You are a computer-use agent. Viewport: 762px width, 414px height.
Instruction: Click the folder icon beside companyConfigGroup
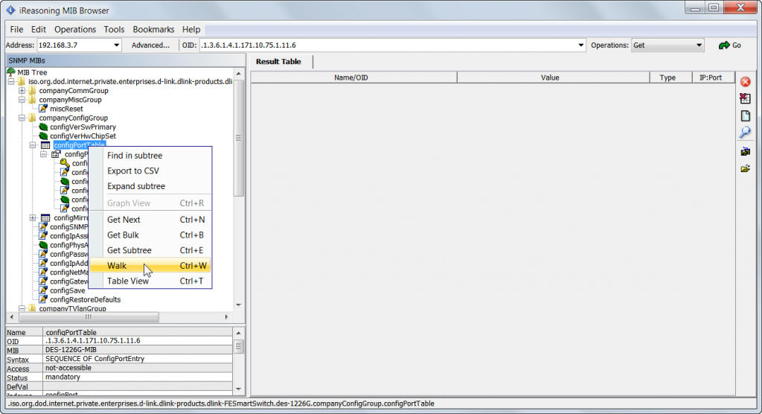point(32,118)
